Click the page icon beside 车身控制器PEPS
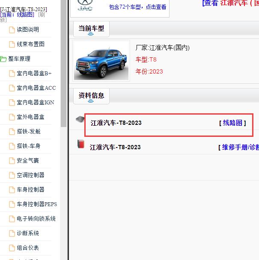The height and width of the screenshot is (260, 259). point(12,204)
